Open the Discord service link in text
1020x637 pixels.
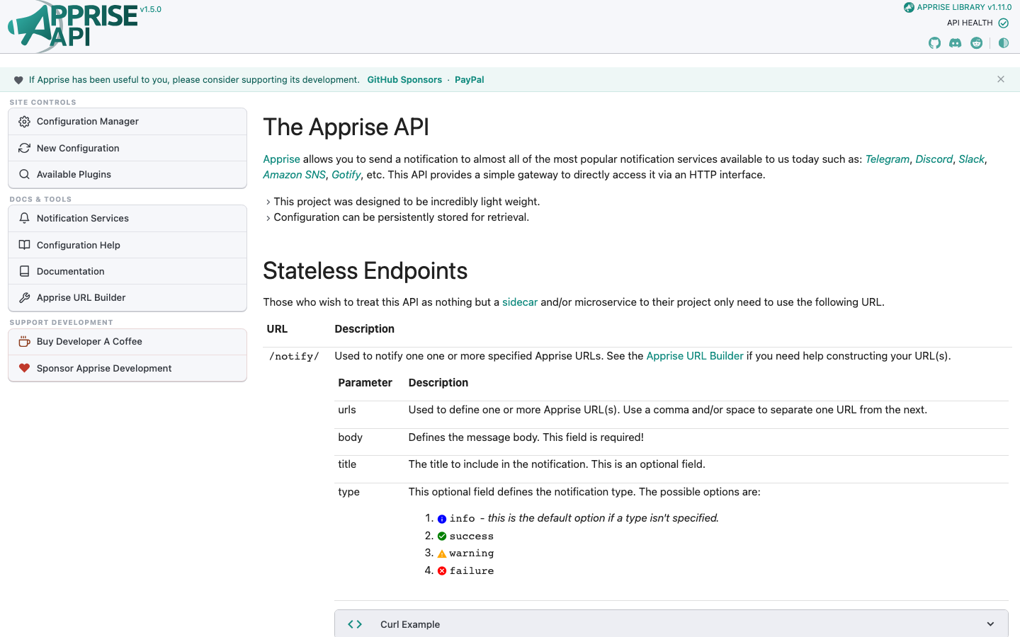tap(934, 159)
